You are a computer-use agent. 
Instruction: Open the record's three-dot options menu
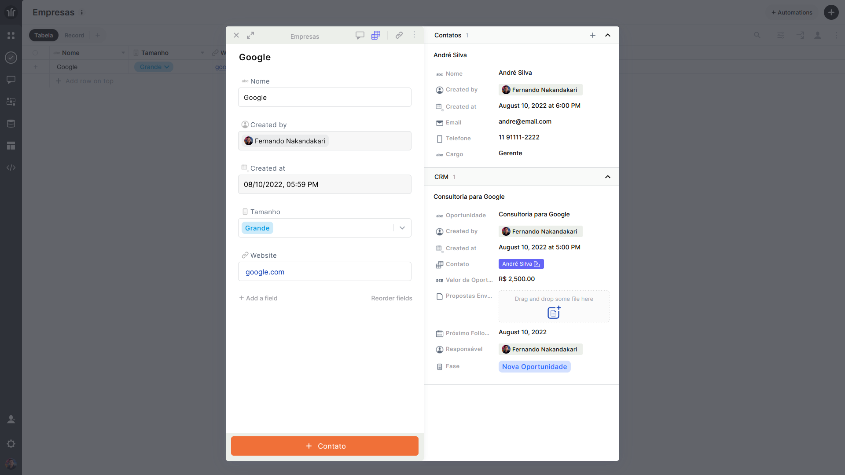(414, 35)
